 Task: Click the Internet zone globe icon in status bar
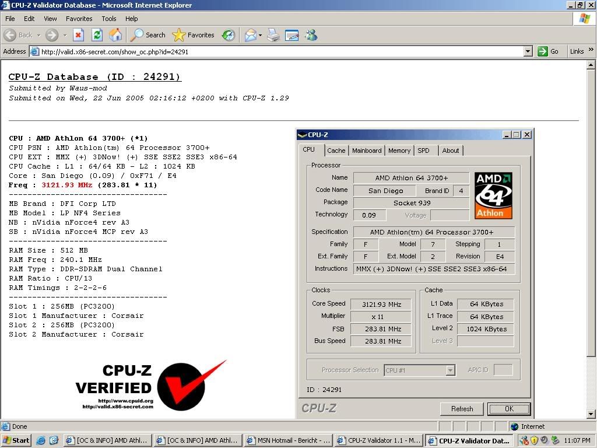514,426
